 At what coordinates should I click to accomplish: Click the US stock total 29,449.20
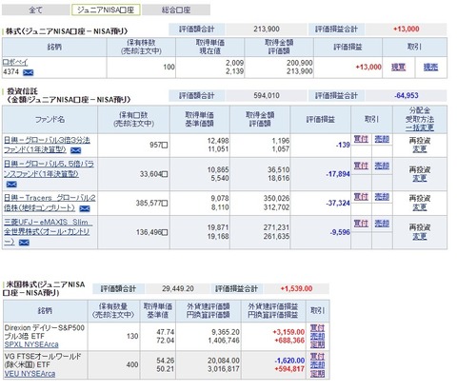click(x=178, y=288)
